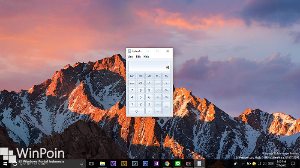Click digit 1 on the calculator keypad
The image size is (300, 168).
pyautogui.click(x=132, y=104)
